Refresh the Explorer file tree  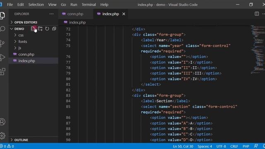click(47, 29)
